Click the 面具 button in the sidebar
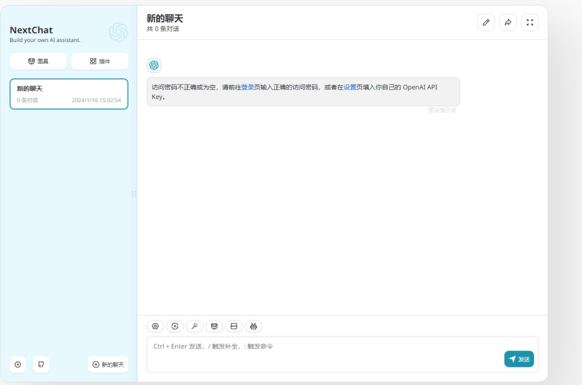 (38, 61)
